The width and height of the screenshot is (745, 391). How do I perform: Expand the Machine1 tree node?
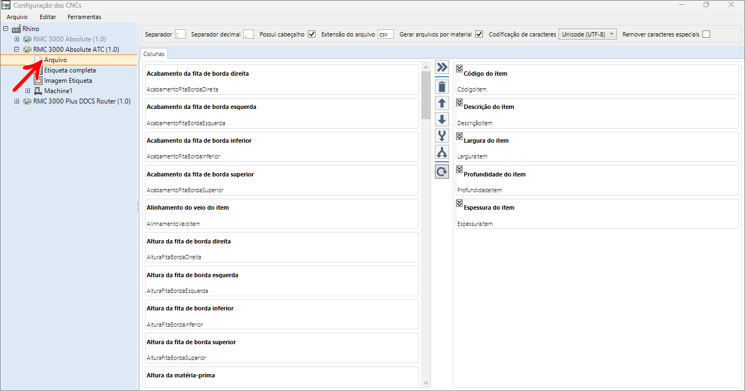tap(27, 90)
